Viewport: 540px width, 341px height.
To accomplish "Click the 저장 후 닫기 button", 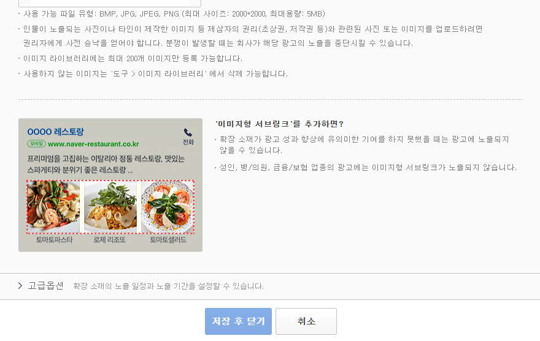I will point(238,321).
